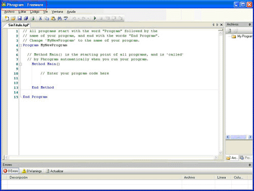
Task: Click the step into debug icon
Action: (108, 18)
